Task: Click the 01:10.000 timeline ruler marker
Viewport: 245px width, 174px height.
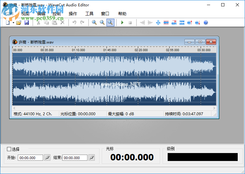Action: (78, 50)
